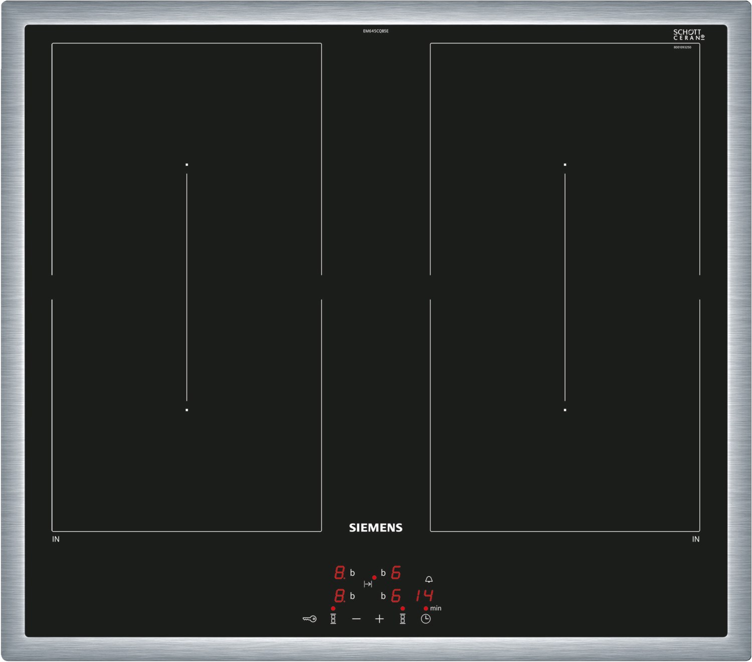Select the left flex zone selector icon
752x662 pixels.
[333, 619]
